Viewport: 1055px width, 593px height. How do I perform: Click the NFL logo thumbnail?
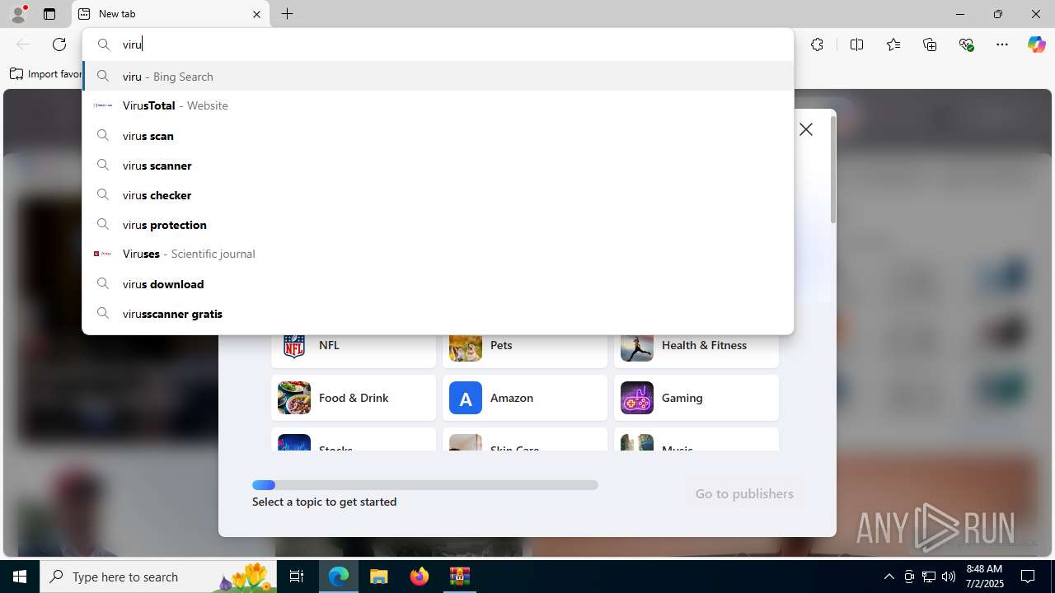point(294,346)
